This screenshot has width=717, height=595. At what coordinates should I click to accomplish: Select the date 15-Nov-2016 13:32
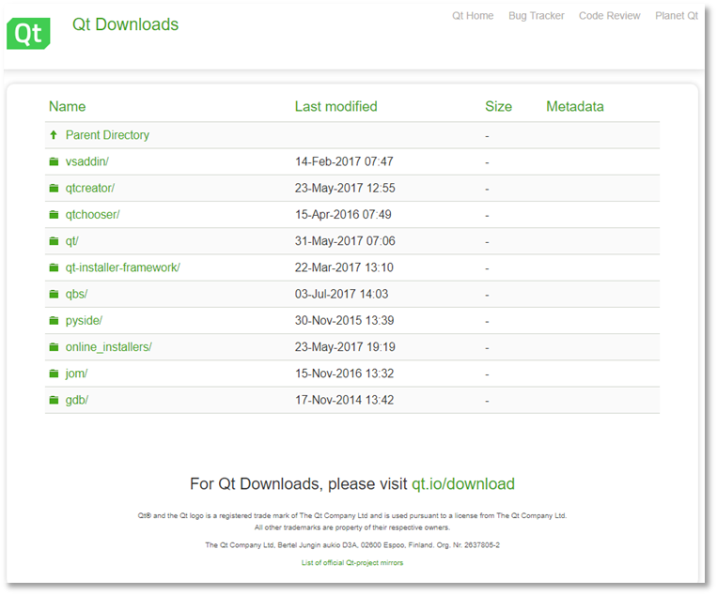point(344,374)
